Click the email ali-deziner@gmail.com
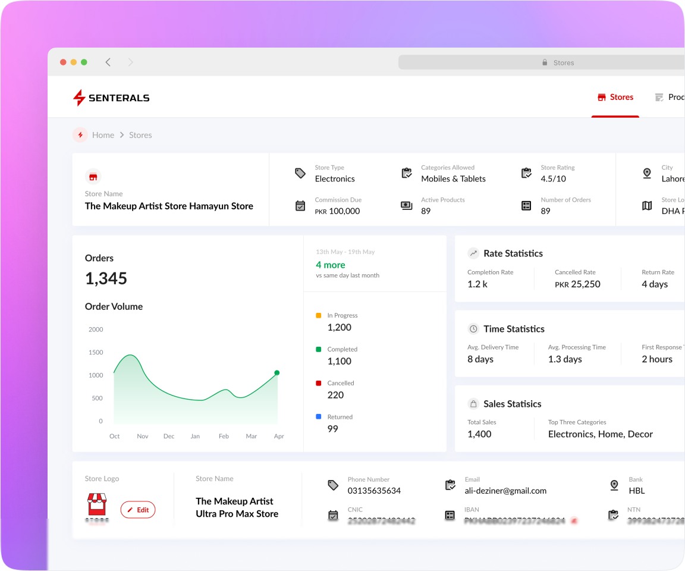The width and height of the screenshot is (685, 571). 505,491
